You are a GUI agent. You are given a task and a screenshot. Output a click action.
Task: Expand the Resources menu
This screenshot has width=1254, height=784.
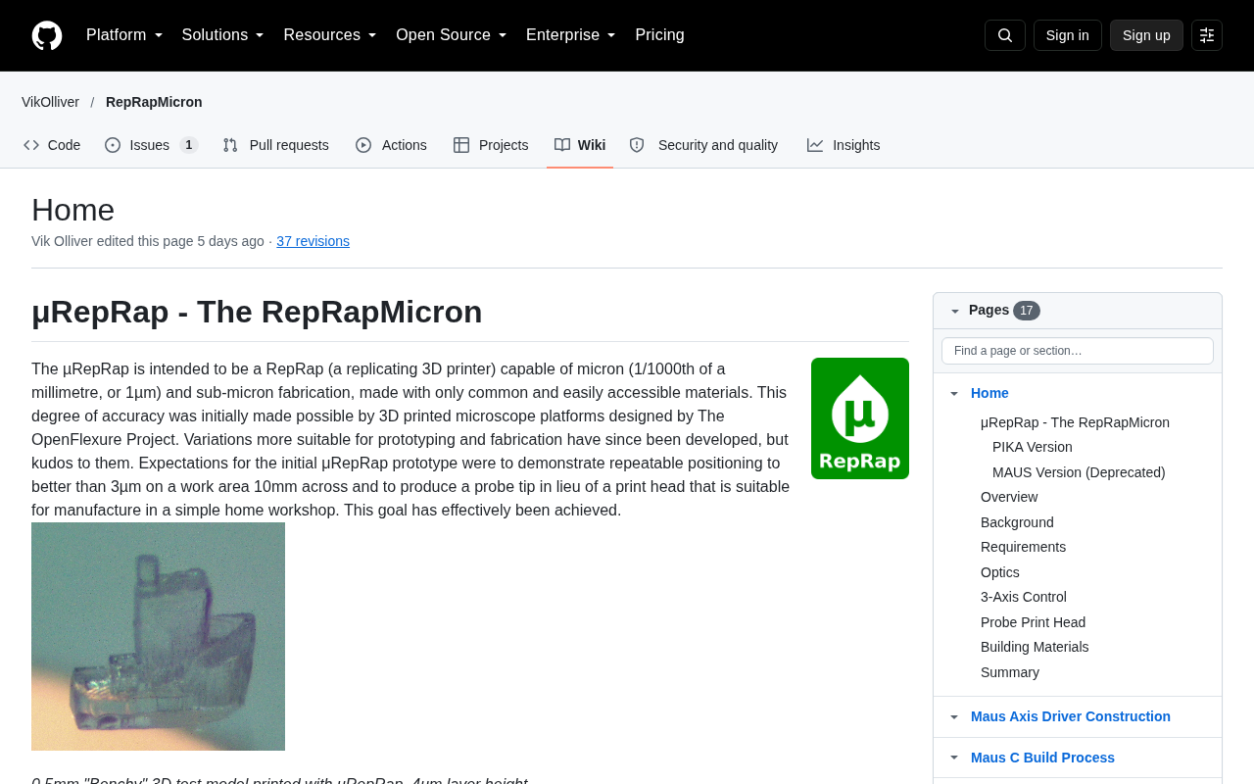pos(330,35)
